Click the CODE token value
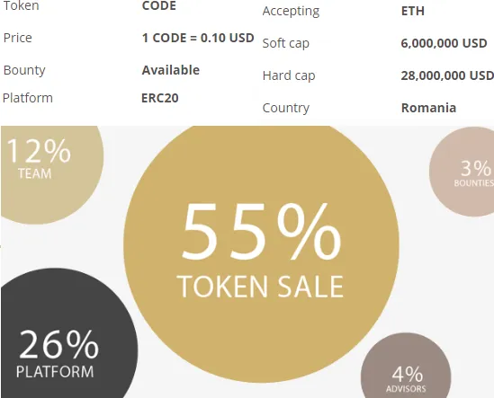The image size is (494, 398). [x=158, y=5]
